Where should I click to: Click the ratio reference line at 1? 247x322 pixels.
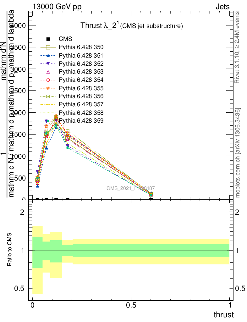click(131, 250)
